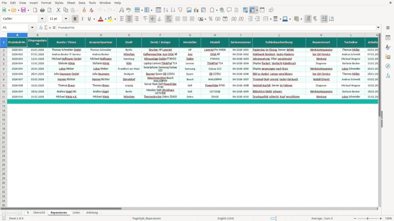Image resolution: width=394 pixels, height=221 pixels.
Task: Toggle Underline formatting
Action: 89,19
